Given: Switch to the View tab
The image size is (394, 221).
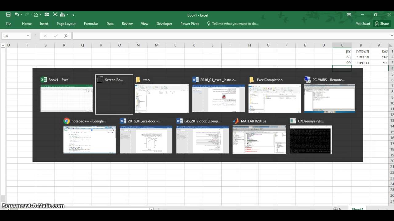Looking at the screenshot, I should 144,24.
